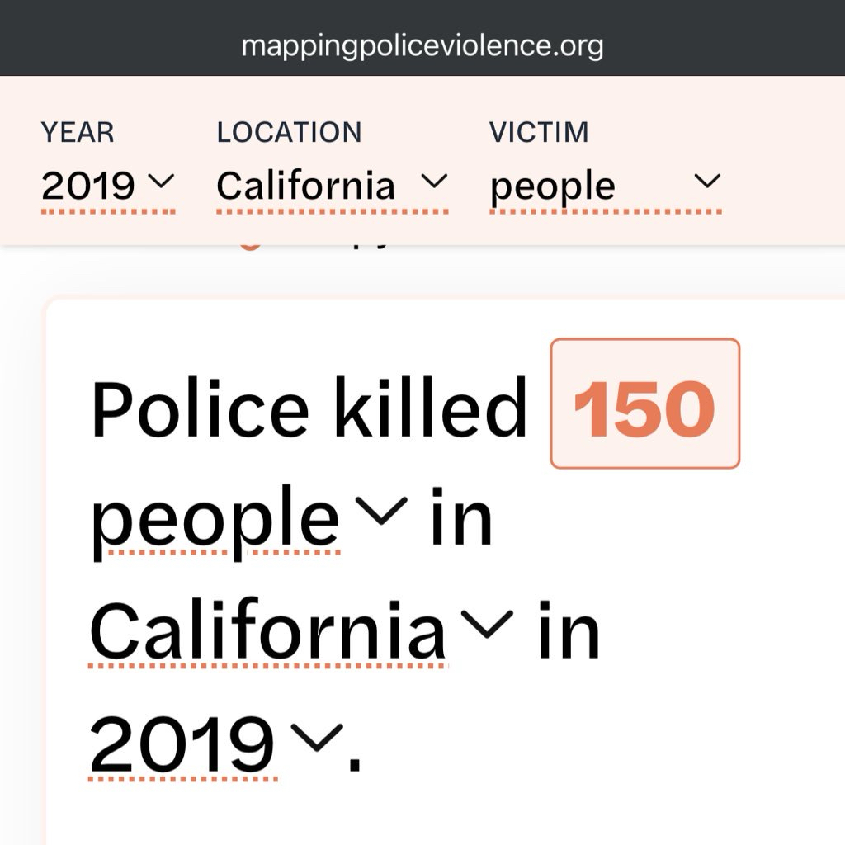Select the underlined "people" word in the headline
The image size is (845, 845).
pyautogui.click(x=215, y=518)
